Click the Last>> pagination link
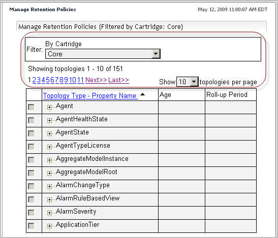 (118, 80)
